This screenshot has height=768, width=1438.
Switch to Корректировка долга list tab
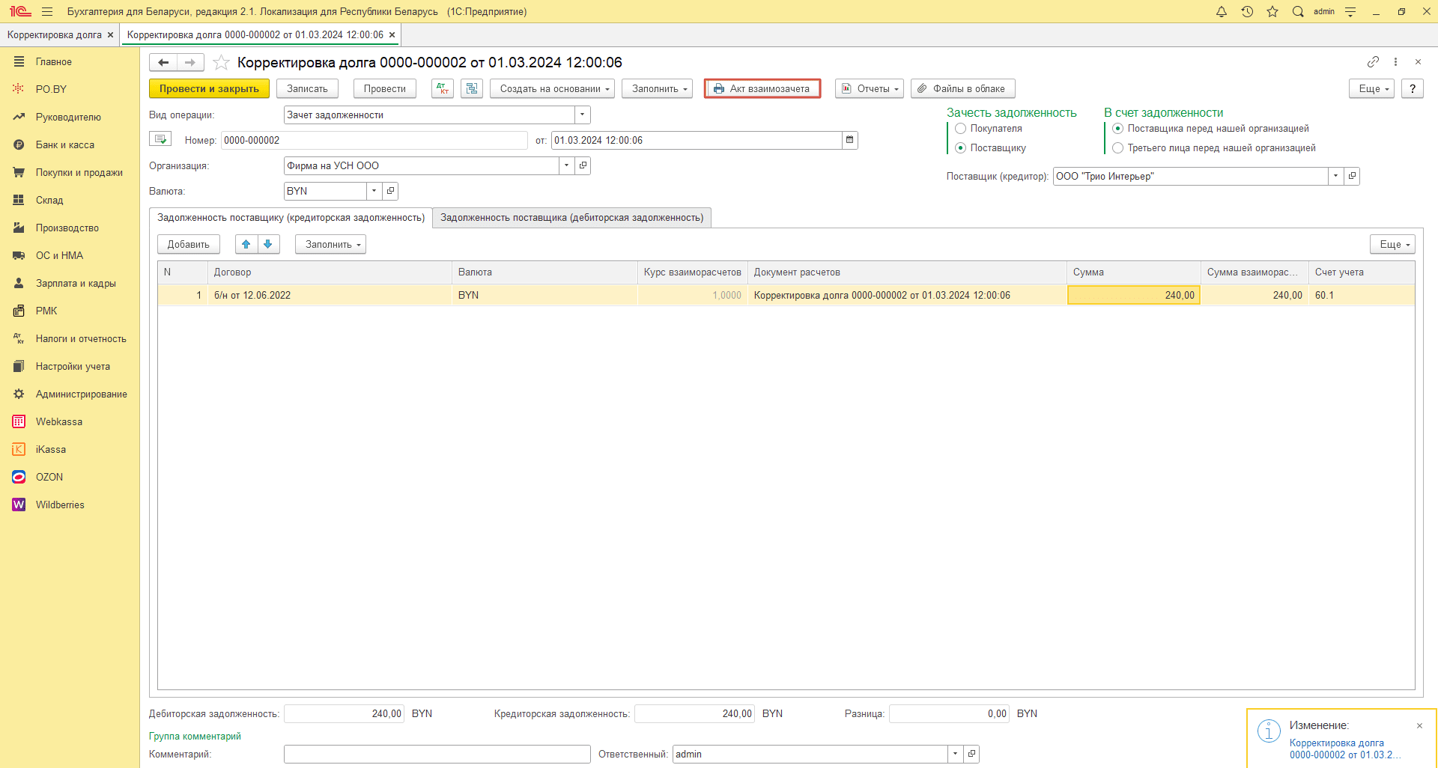[55, 34]
